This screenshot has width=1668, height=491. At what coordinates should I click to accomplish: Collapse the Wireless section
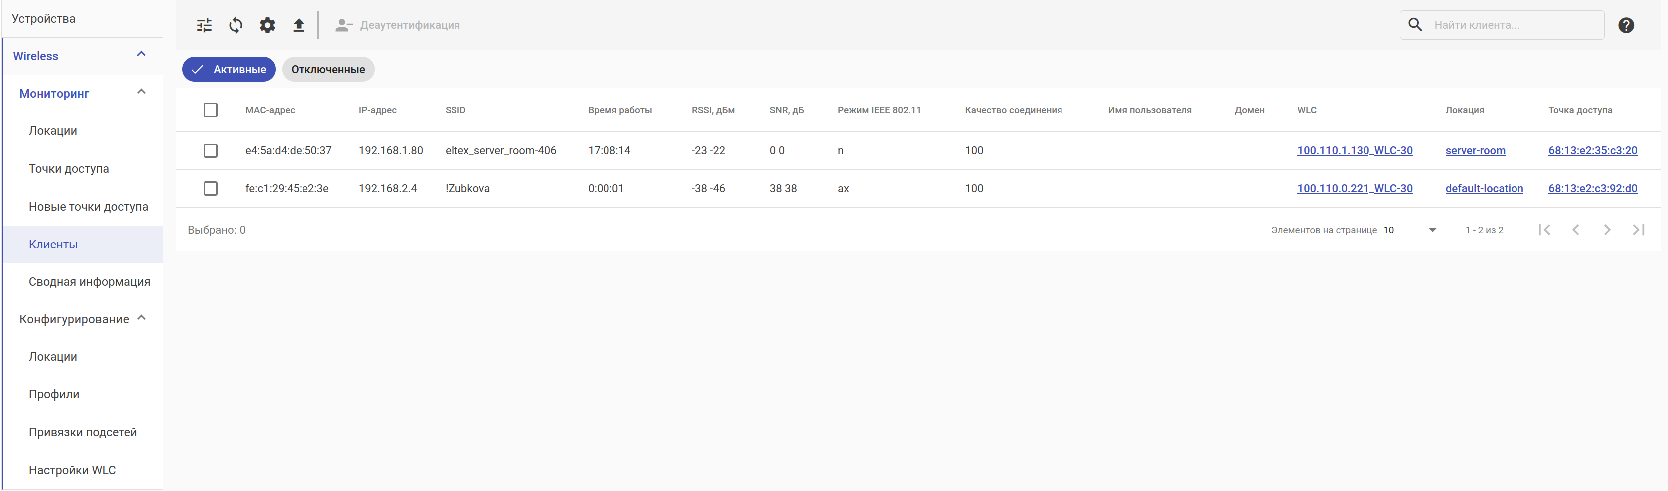coord(141,54)
